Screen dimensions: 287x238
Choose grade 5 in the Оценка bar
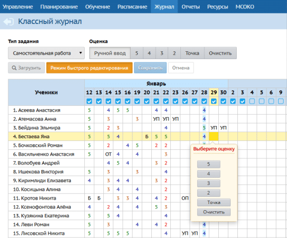click(137, 53)
